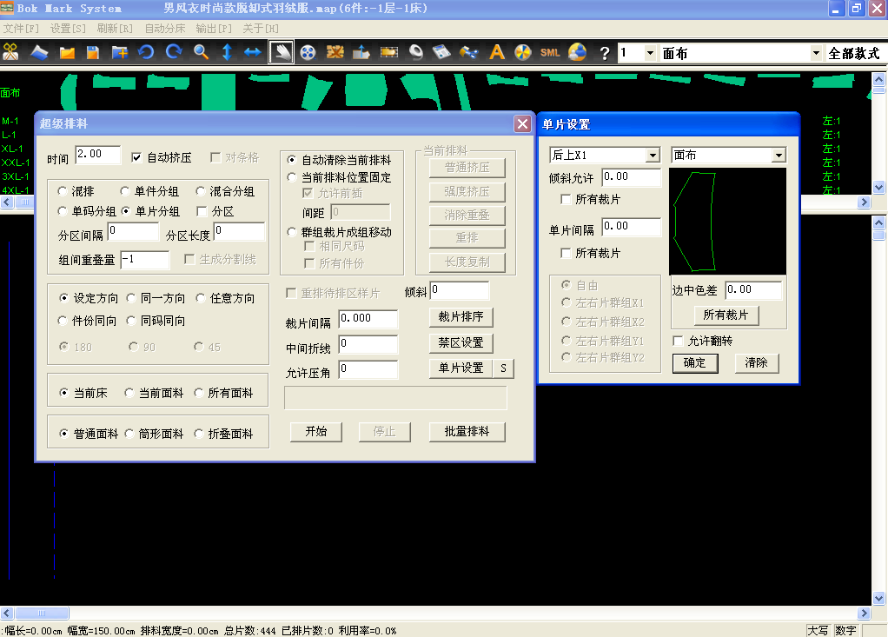Open the 后上X1 piece dropdown

point(653,156)
